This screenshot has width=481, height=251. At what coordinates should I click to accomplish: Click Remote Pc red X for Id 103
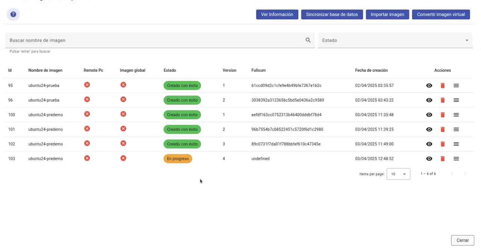(87, 158)
